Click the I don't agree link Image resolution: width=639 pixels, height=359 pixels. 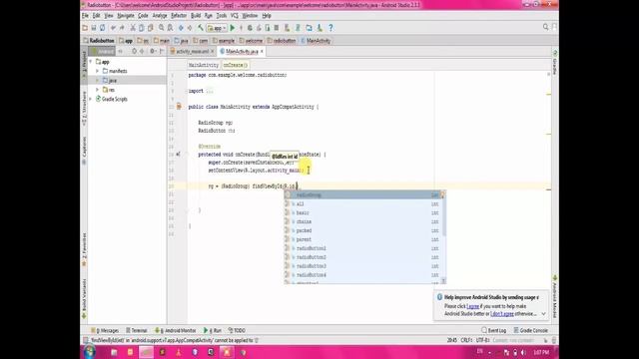pos(502,314)
